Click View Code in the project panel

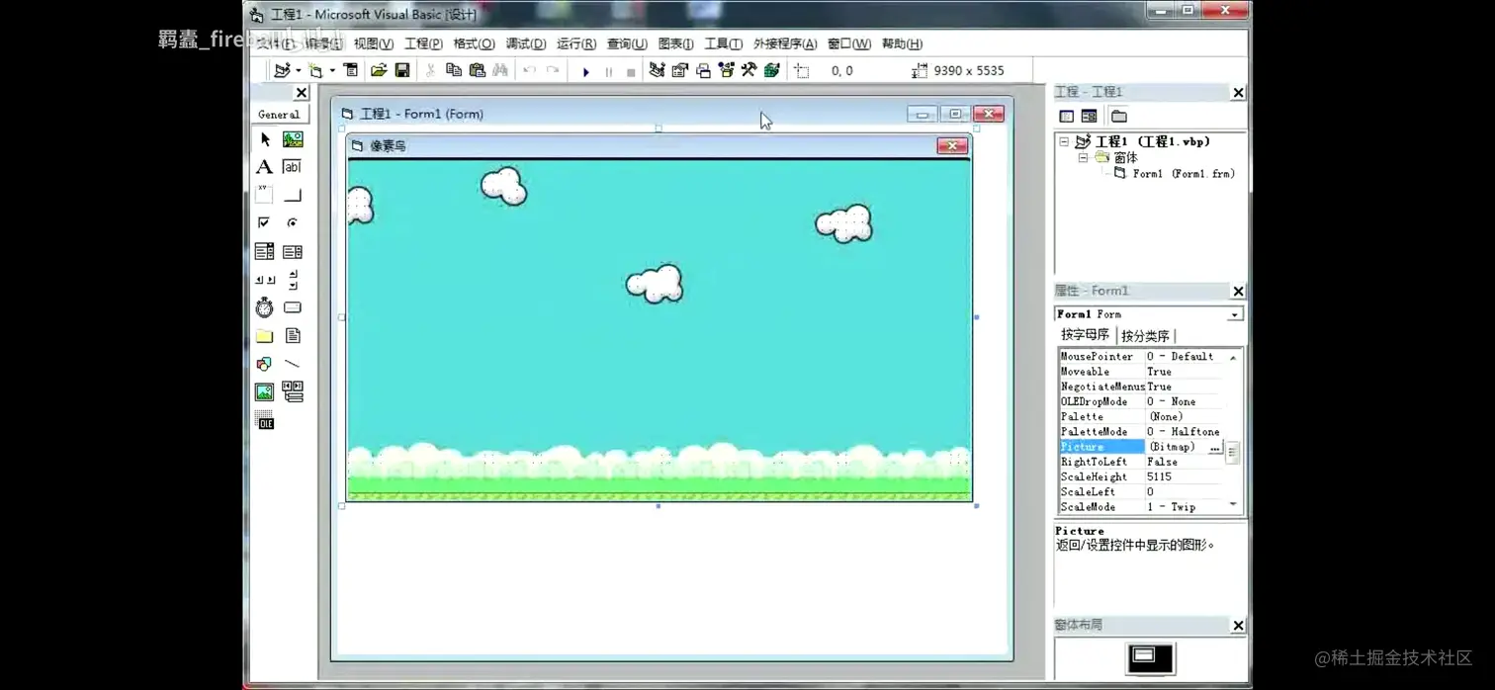pyautogui.click(x=1066, y=116)
